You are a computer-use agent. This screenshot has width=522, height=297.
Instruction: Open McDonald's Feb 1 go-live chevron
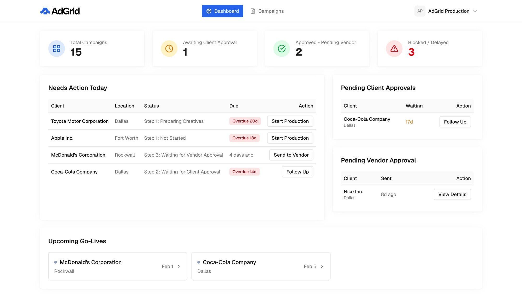[179, 266]
